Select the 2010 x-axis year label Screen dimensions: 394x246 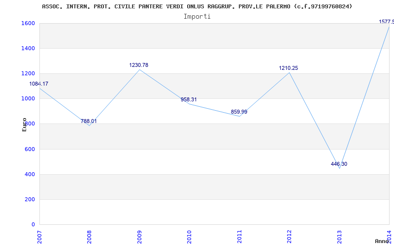(x=189, y=237)
